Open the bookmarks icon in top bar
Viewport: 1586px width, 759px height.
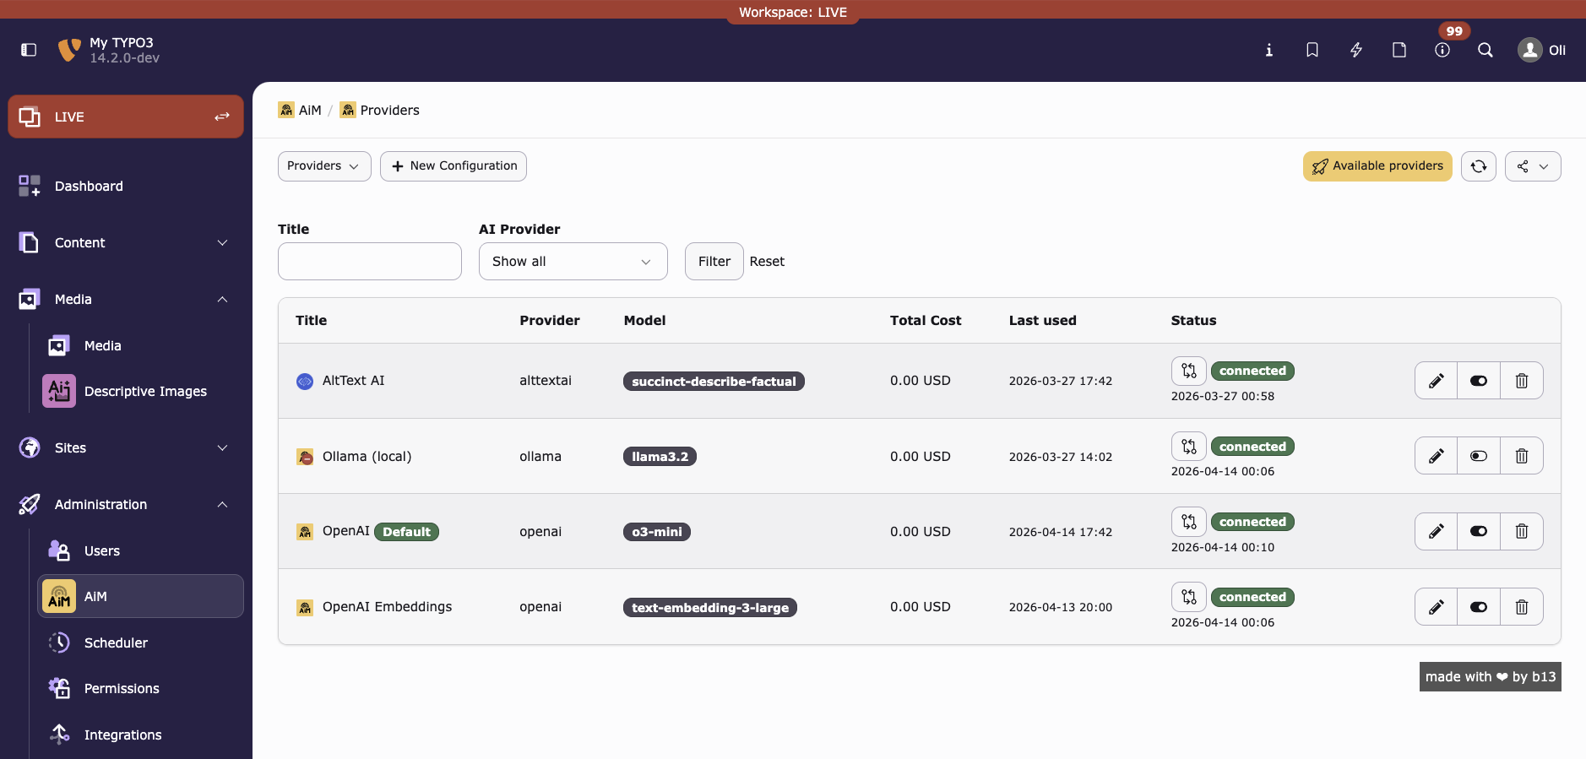coord(1312,50)
